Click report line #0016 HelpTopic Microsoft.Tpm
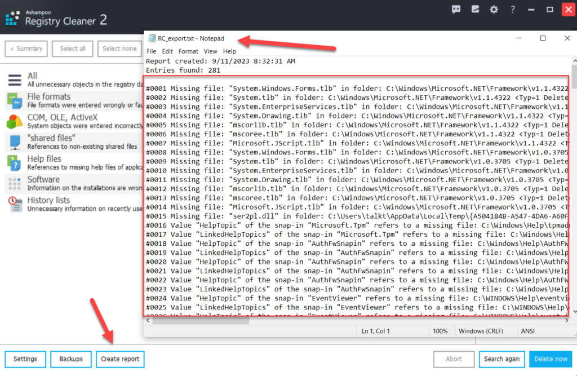The width and height of the screenshot is (577, 376). click(357, 225)
